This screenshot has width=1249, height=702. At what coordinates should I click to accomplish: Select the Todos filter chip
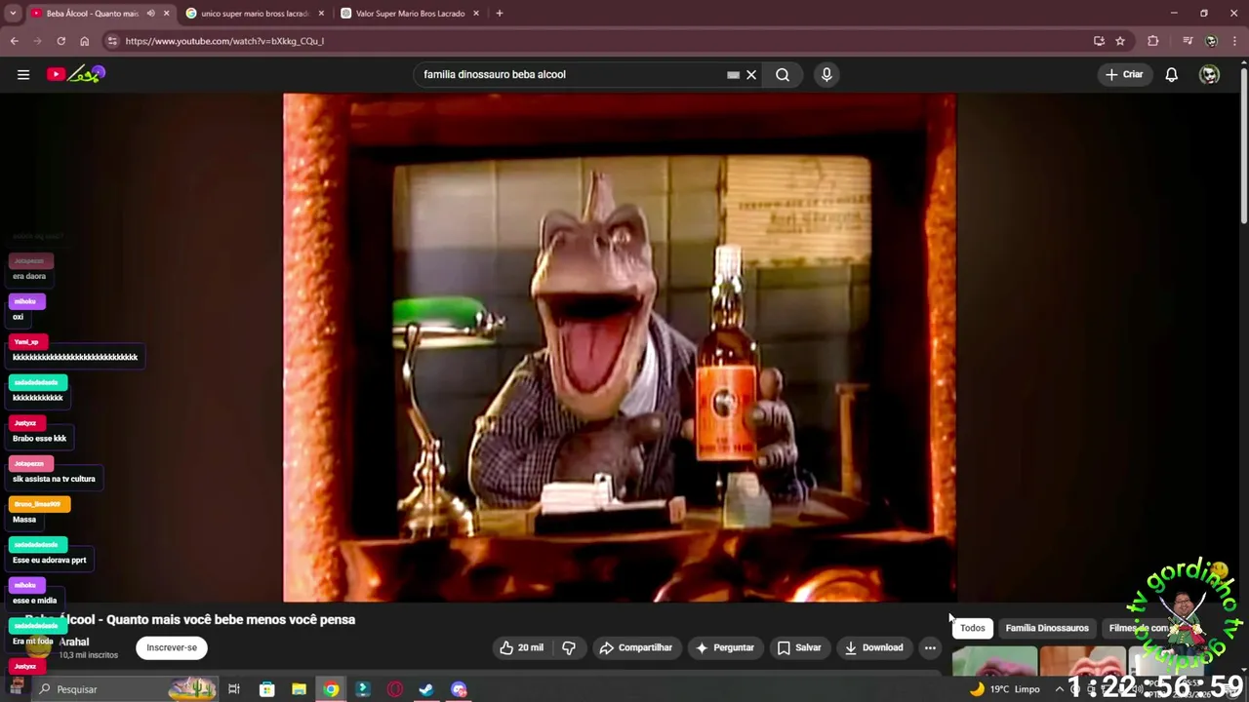(x=973, y=628)
